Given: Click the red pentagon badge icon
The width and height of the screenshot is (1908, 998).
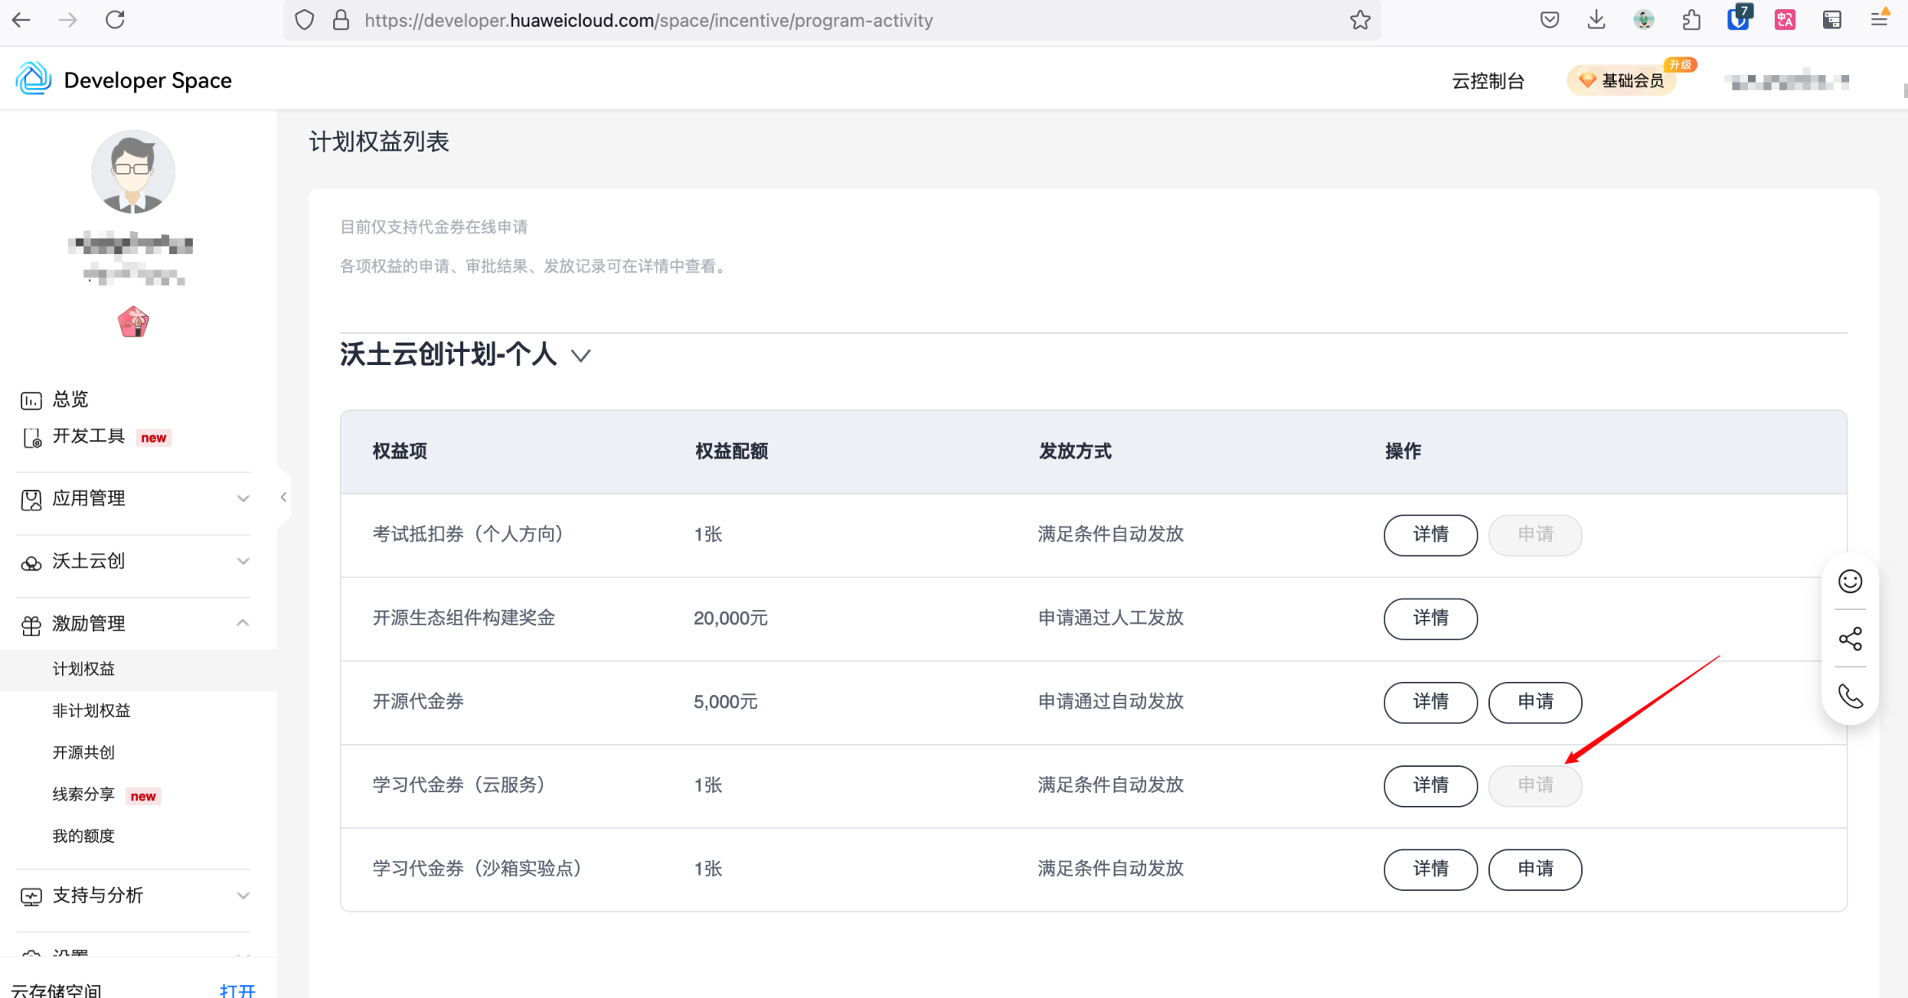Looking at the screenshot, I should pyautogui.click(x=133, y=322).
